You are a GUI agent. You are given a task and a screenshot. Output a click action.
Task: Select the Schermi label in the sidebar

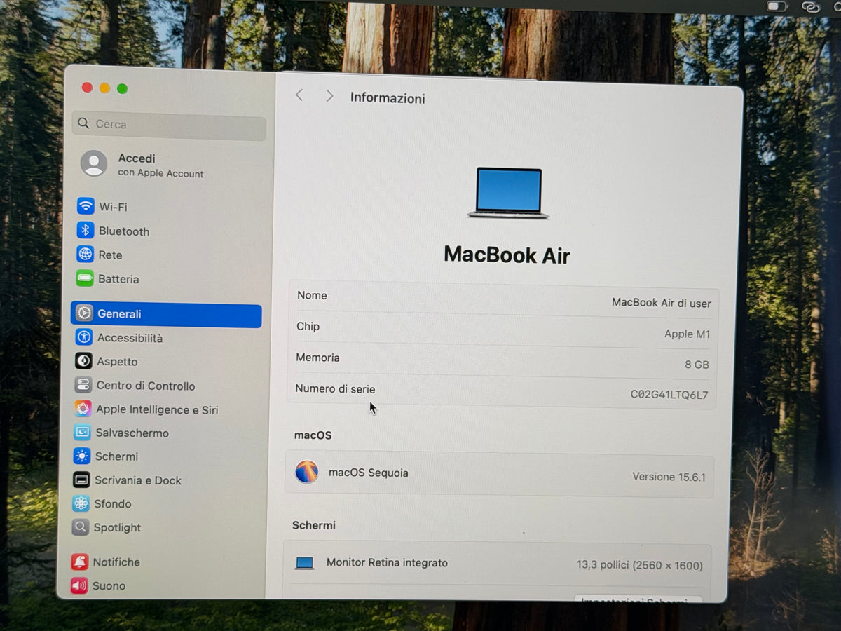point(116,456)
